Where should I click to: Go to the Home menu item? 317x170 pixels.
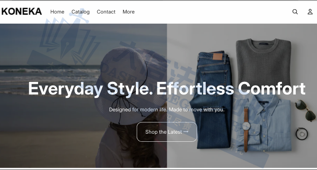coord(57,12)
